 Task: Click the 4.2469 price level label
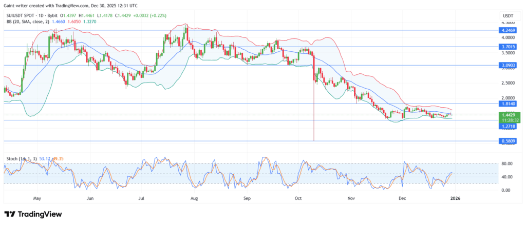pyautogui.click(x=509, y=30)
